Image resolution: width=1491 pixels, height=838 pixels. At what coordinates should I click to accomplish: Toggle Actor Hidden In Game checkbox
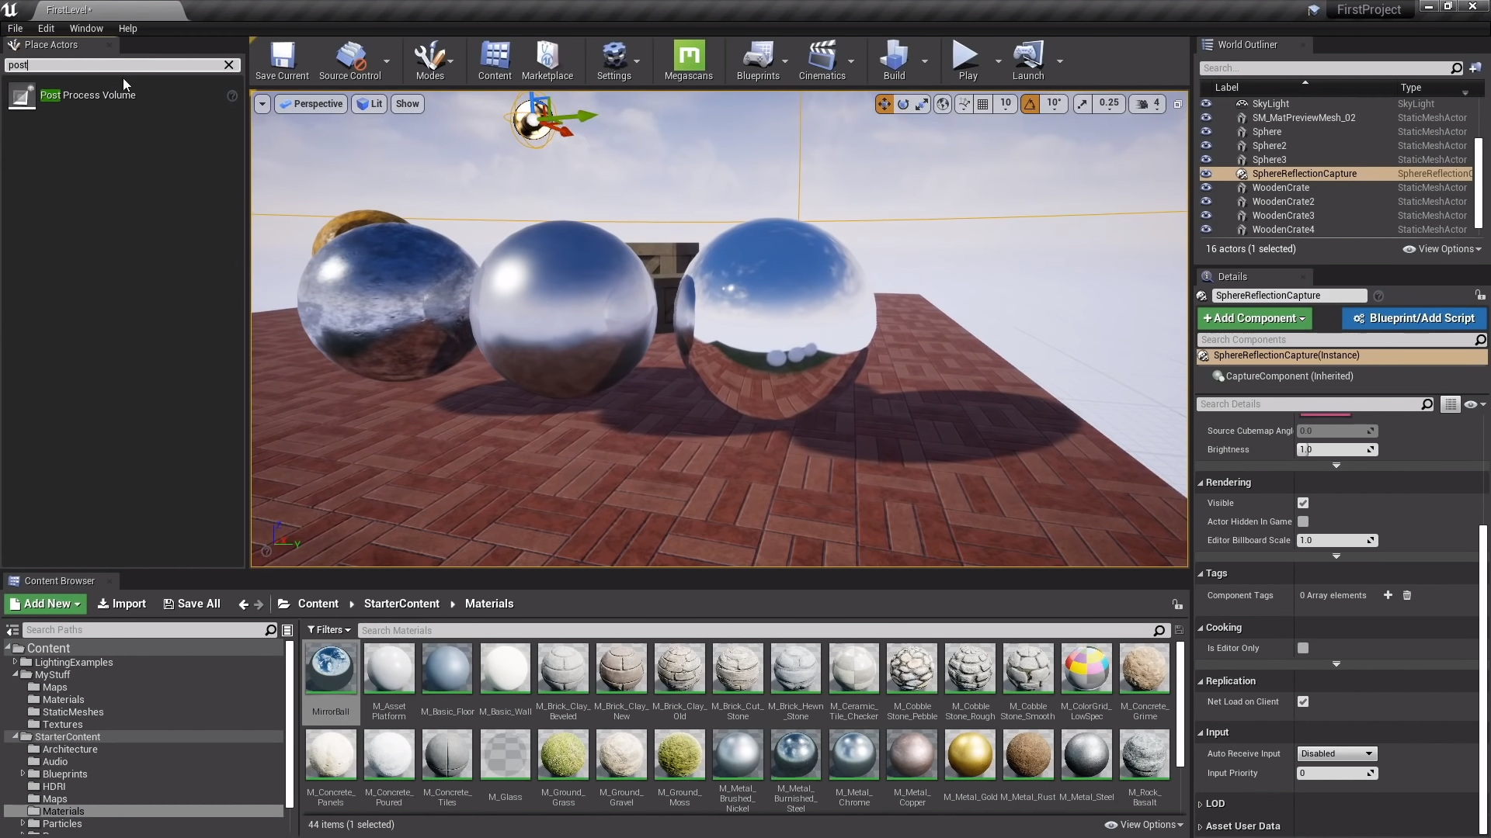coord(1303,521)
